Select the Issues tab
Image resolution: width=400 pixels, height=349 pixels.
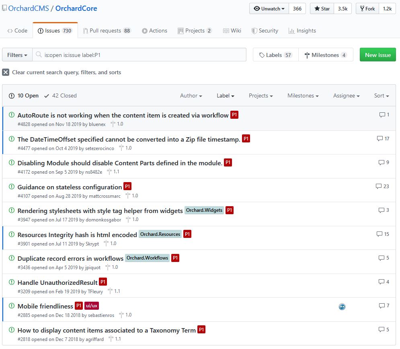coord(55,30)
